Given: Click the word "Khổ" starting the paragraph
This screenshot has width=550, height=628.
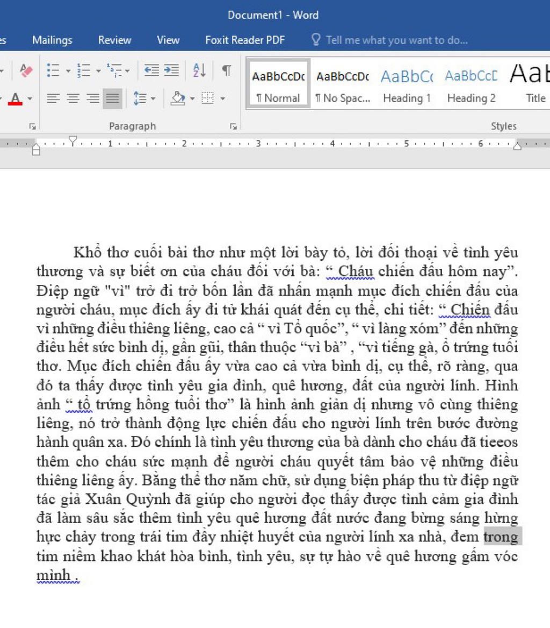Looking at the screenshot, I should (88, 252).
